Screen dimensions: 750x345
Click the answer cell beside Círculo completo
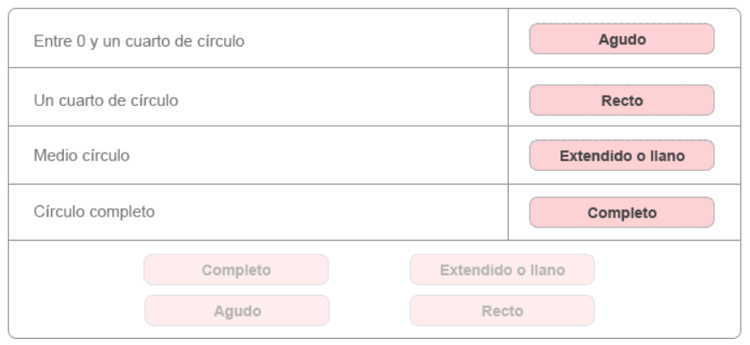624,212
